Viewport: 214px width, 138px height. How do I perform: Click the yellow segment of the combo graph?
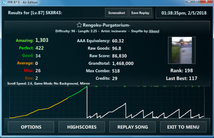point(43,109)
